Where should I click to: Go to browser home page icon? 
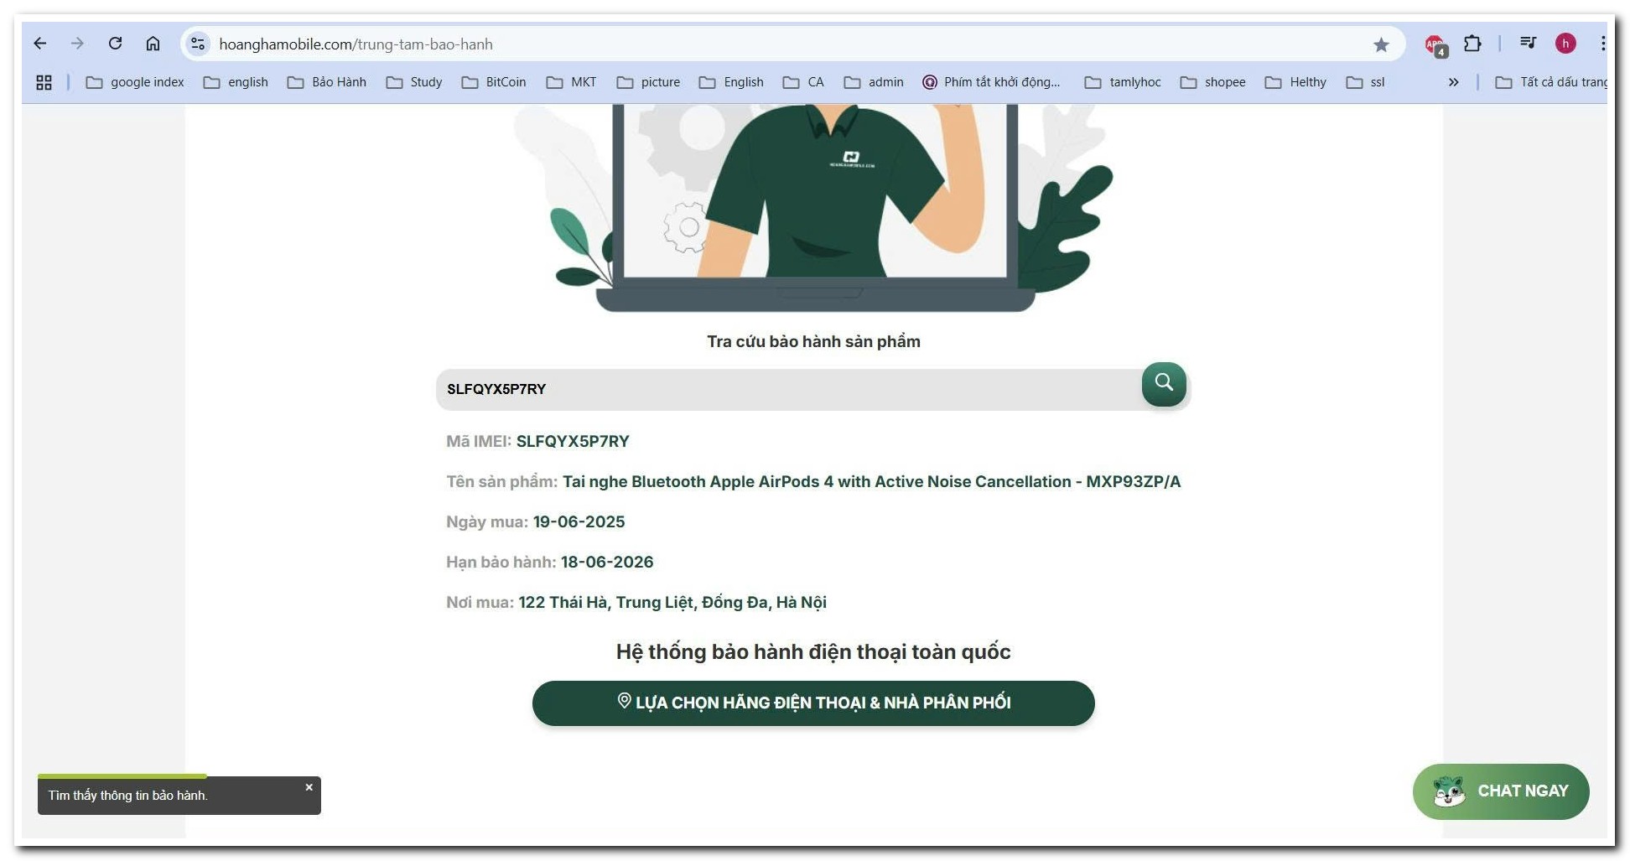(x=153, y=44)
